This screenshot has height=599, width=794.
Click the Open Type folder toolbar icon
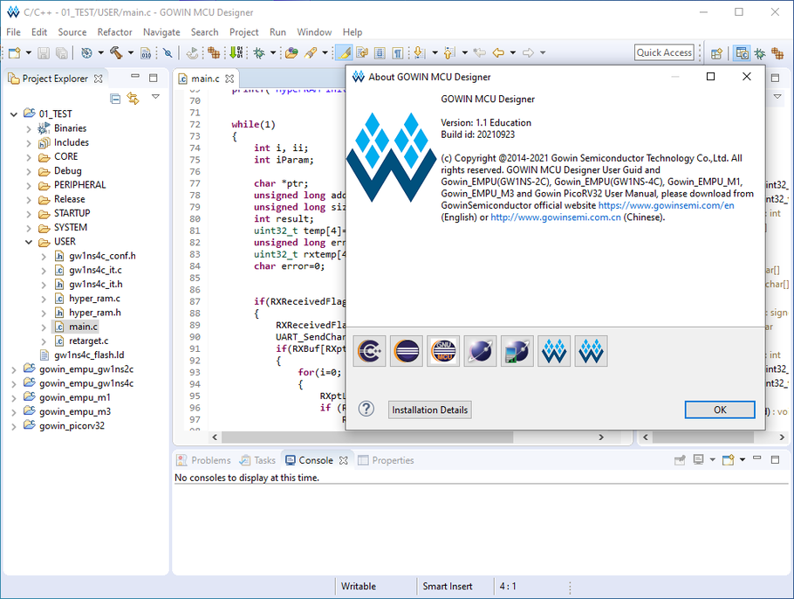(291, 52)
